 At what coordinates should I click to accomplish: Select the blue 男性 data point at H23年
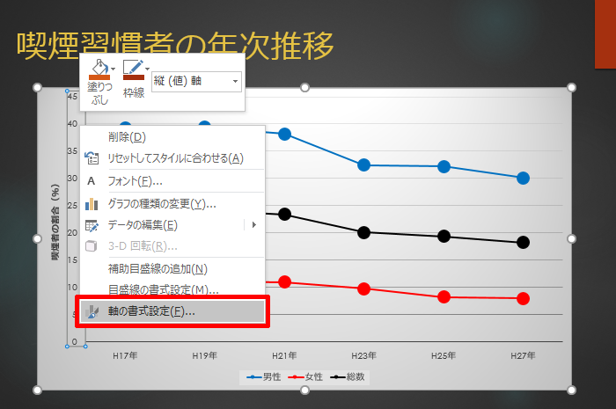(x=363, y=164)
